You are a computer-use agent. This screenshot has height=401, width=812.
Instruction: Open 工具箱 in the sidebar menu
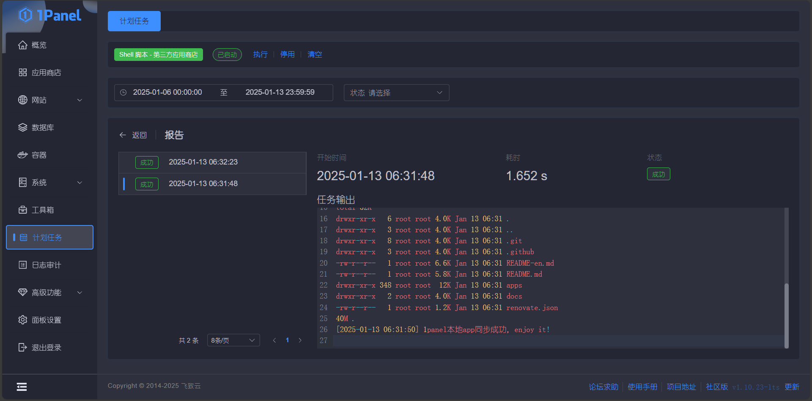(49, 210)
